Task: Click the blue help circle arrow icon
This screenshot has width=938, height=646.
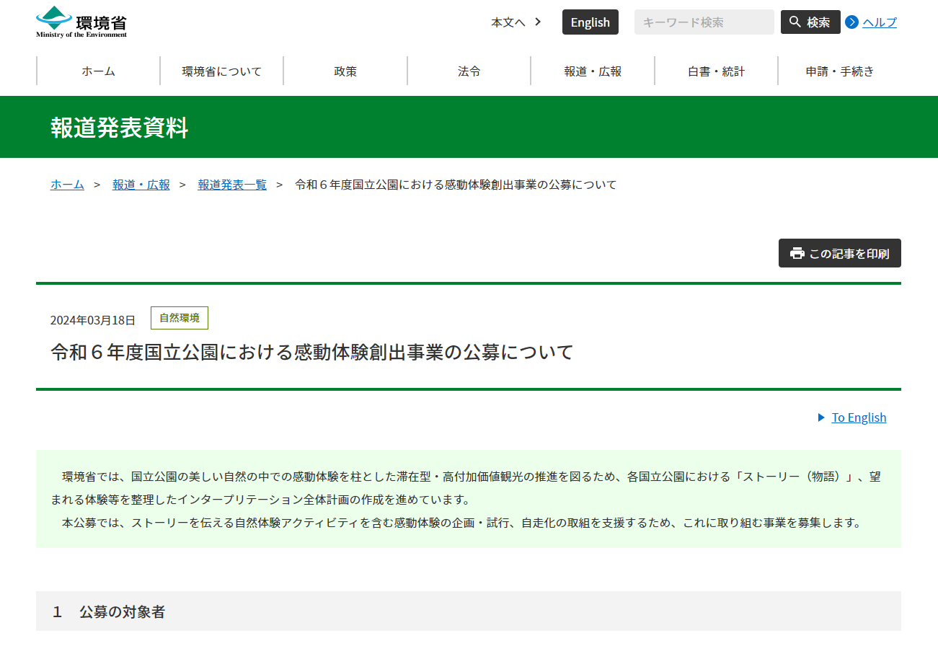Action: tap(851, 22)
